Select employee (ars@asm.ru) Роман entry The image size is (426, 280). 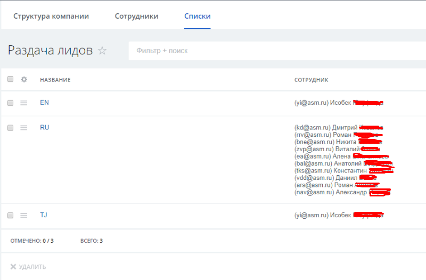tap(337, 185)
